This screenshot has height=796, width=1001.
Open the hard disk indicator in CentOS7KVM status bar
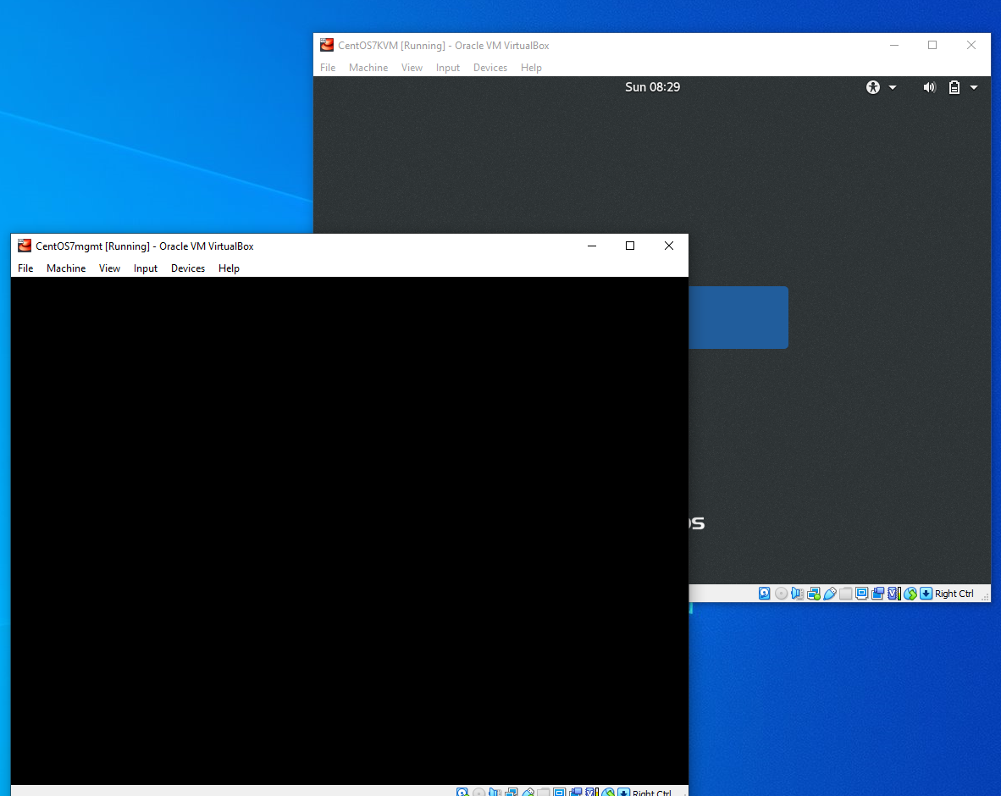(764, 594)
